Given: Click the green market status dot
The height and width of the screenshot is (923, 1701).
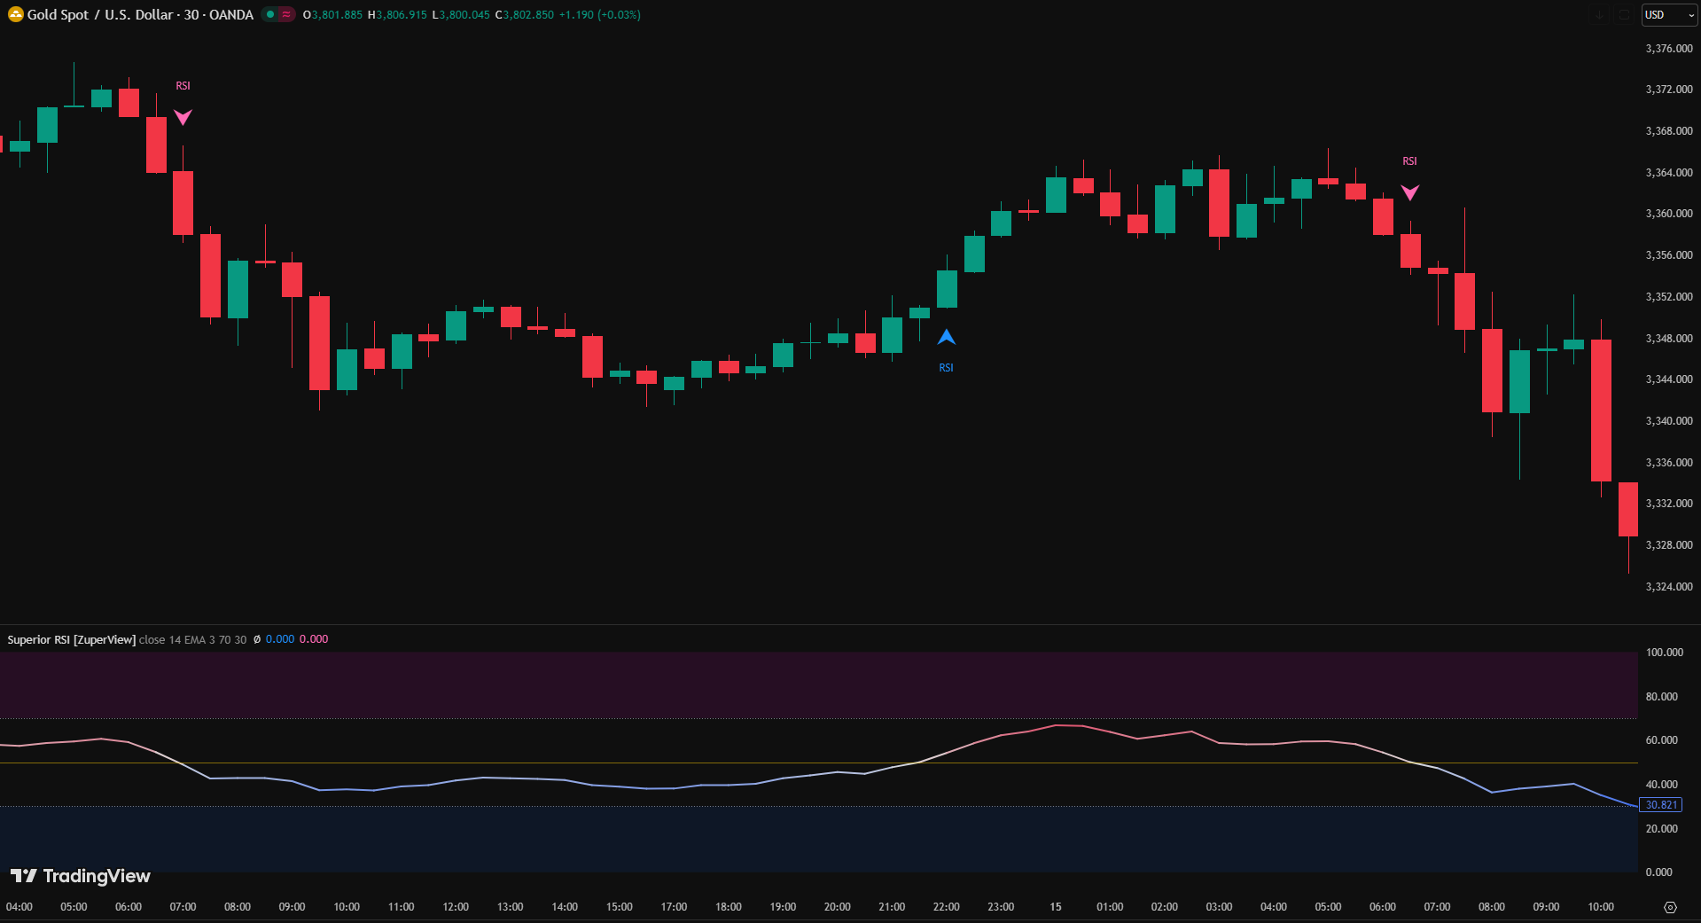Looking at the screenshot, I should point(270,14).
